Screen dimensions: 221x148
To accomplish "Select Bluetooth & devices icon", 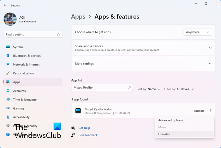I will [x=8, y=56].
